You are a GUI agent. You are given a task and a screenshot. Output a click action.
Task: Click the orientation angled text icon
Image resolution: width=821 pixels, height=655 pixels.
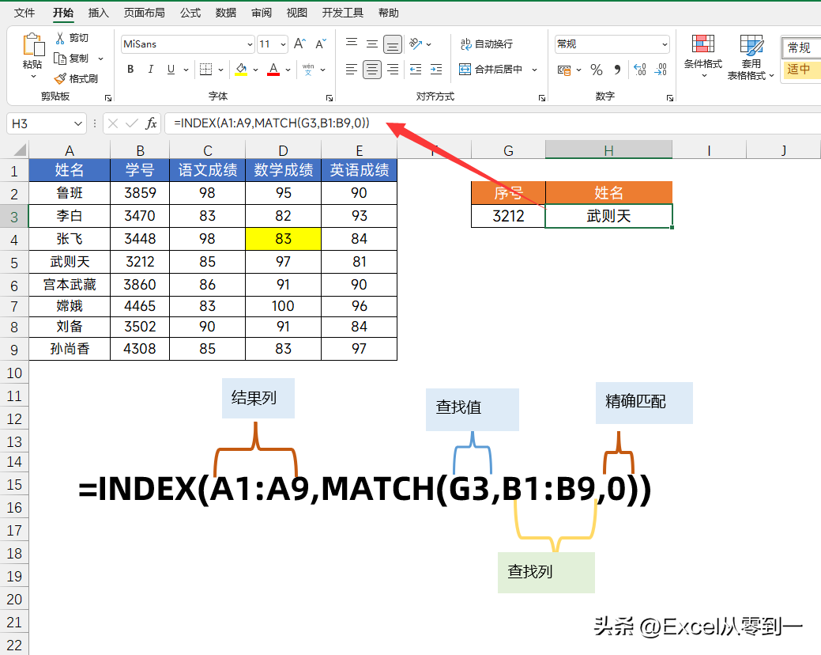pos(416,44)
